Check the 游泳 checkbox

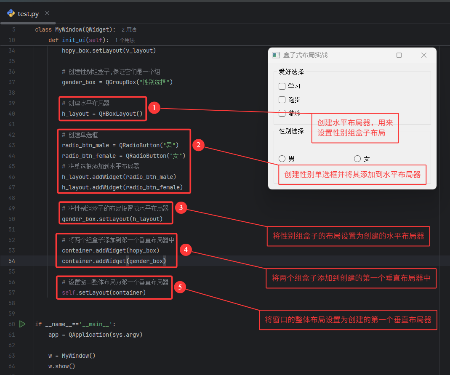tap(282, 113)
